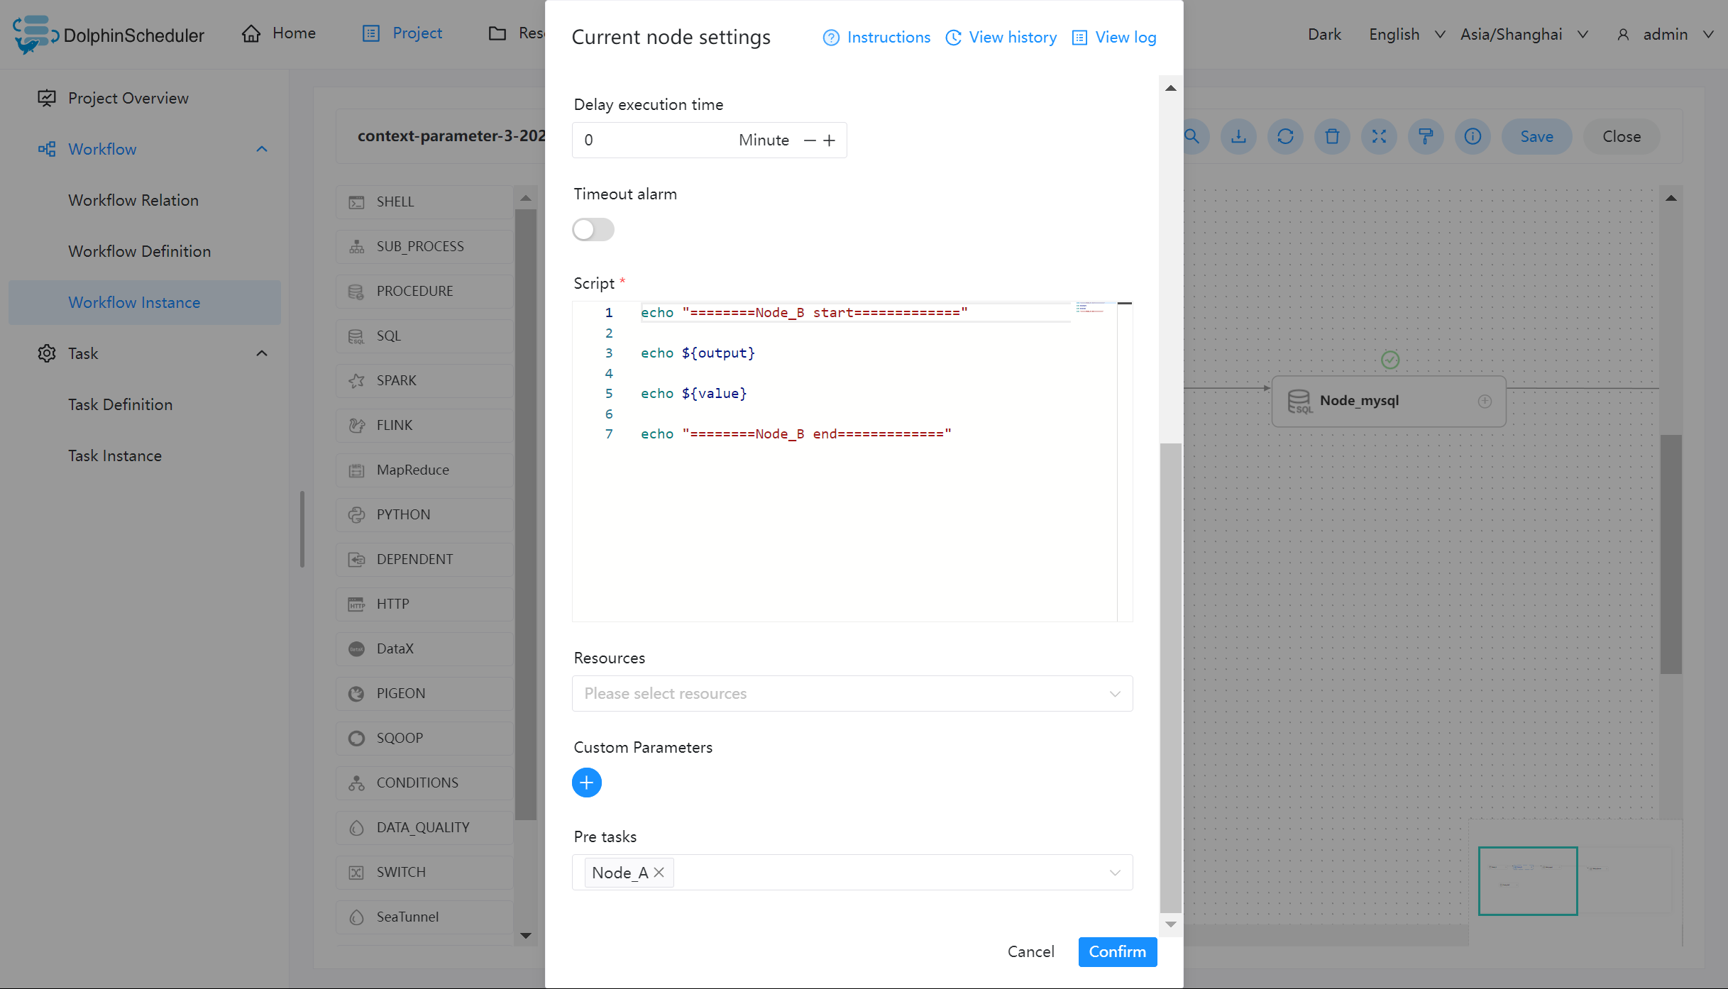Image resolution: width=1728 pixels, height=989 pixels.
Task: Click the PYTHON task type icon
Action: [357, 514]
